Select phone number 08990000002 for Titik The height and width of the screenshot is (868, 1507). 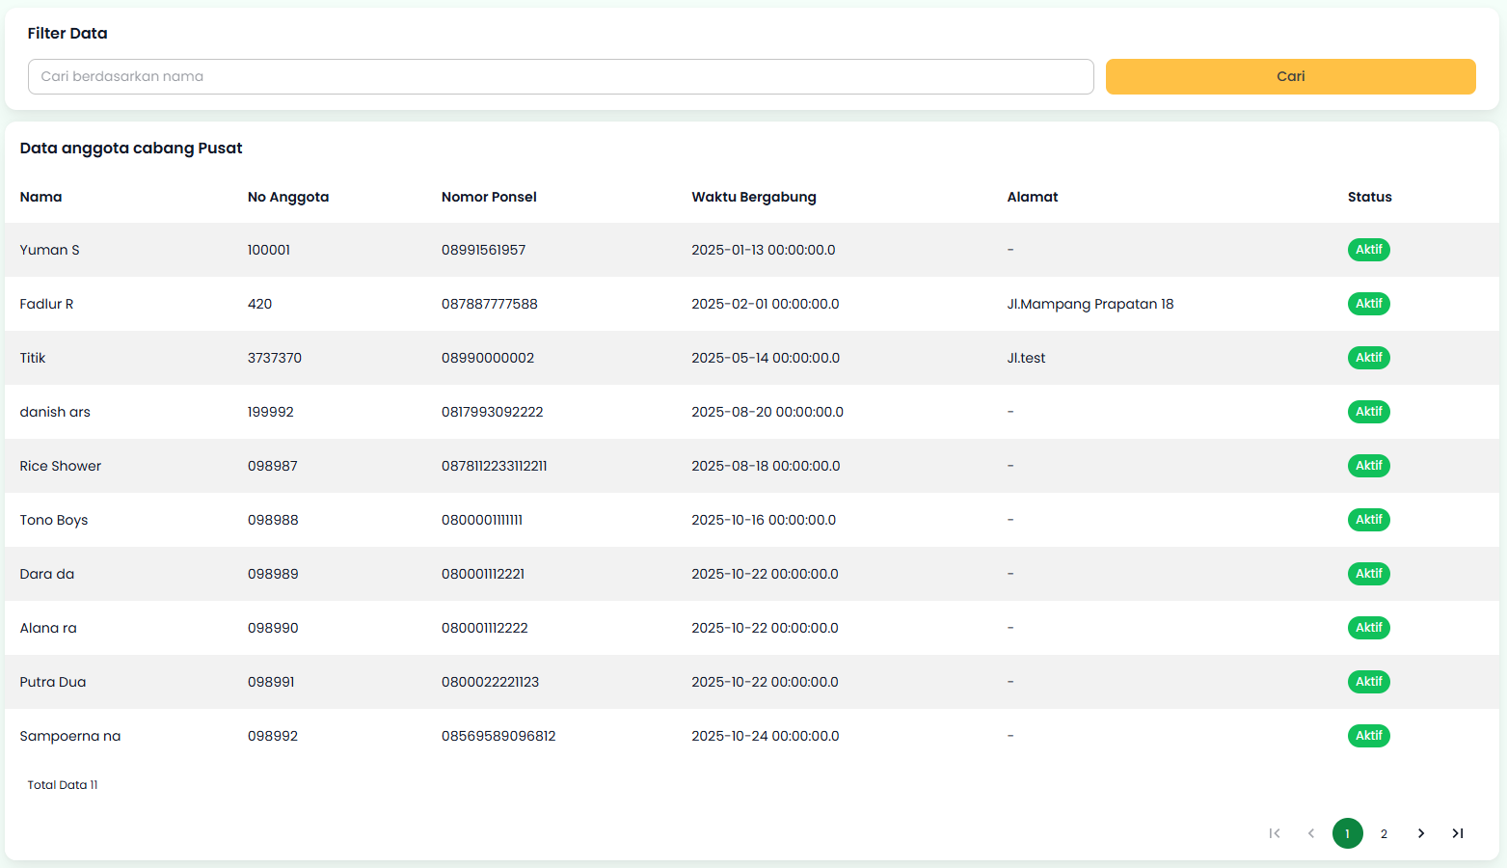click(487, 358)
